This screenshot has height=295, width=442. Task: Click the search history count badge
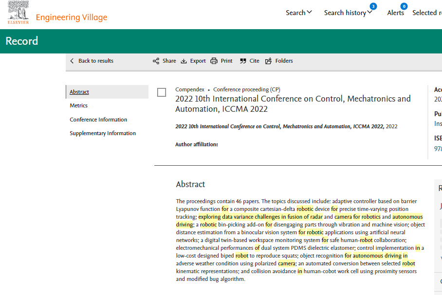[x=373, y=6]
